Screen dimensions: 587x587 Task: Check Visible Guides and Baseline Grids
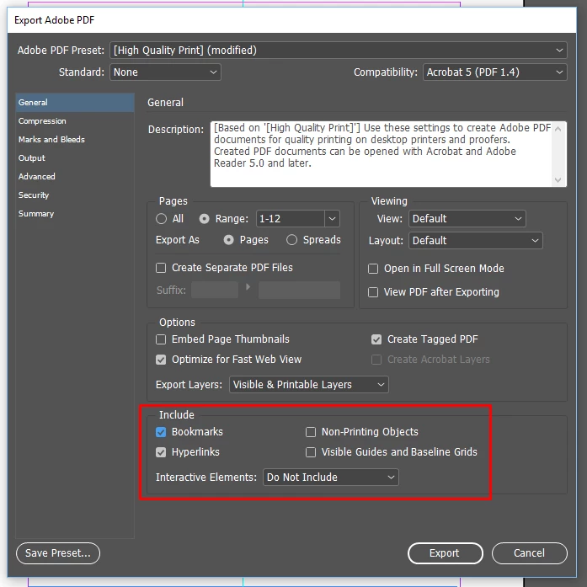(311, 452)
